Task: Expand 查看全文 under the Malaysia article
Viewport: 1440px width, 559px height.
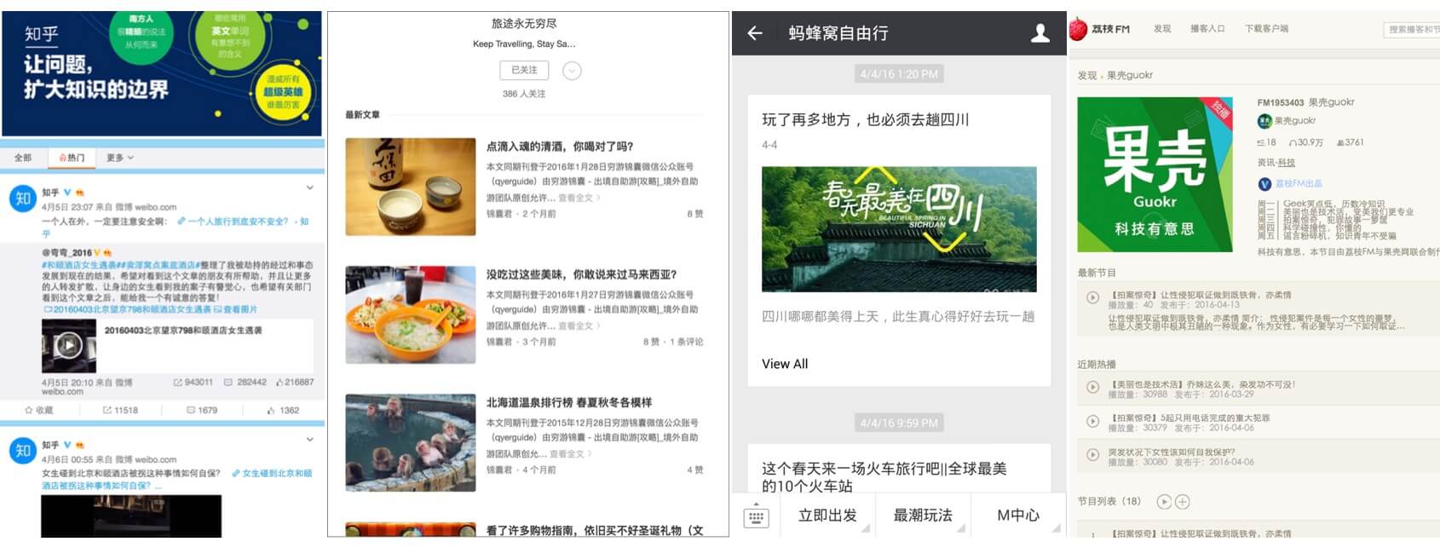Action: (x=579, y=326)
